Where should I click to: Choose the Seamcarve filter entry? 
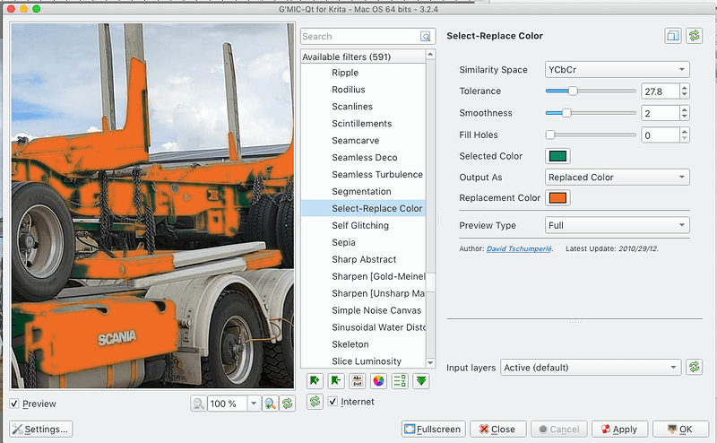point(355,141)
